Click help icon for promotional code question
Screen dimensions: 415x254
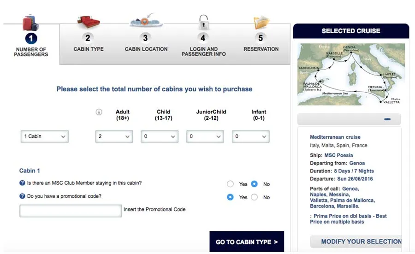[22, 196]
